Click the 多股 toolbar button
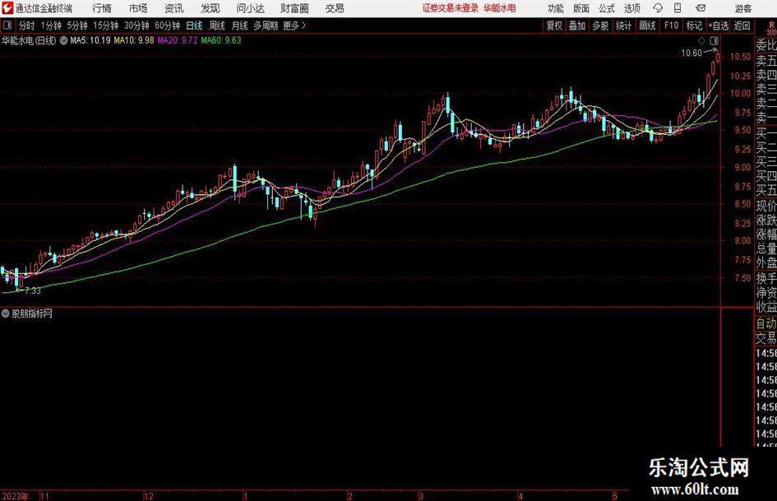 pos(600,26)
